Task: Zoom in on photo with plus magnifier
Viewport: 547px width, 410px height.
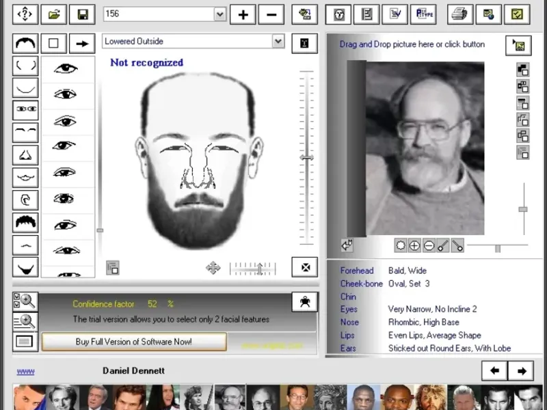Action: click(414, 245)
